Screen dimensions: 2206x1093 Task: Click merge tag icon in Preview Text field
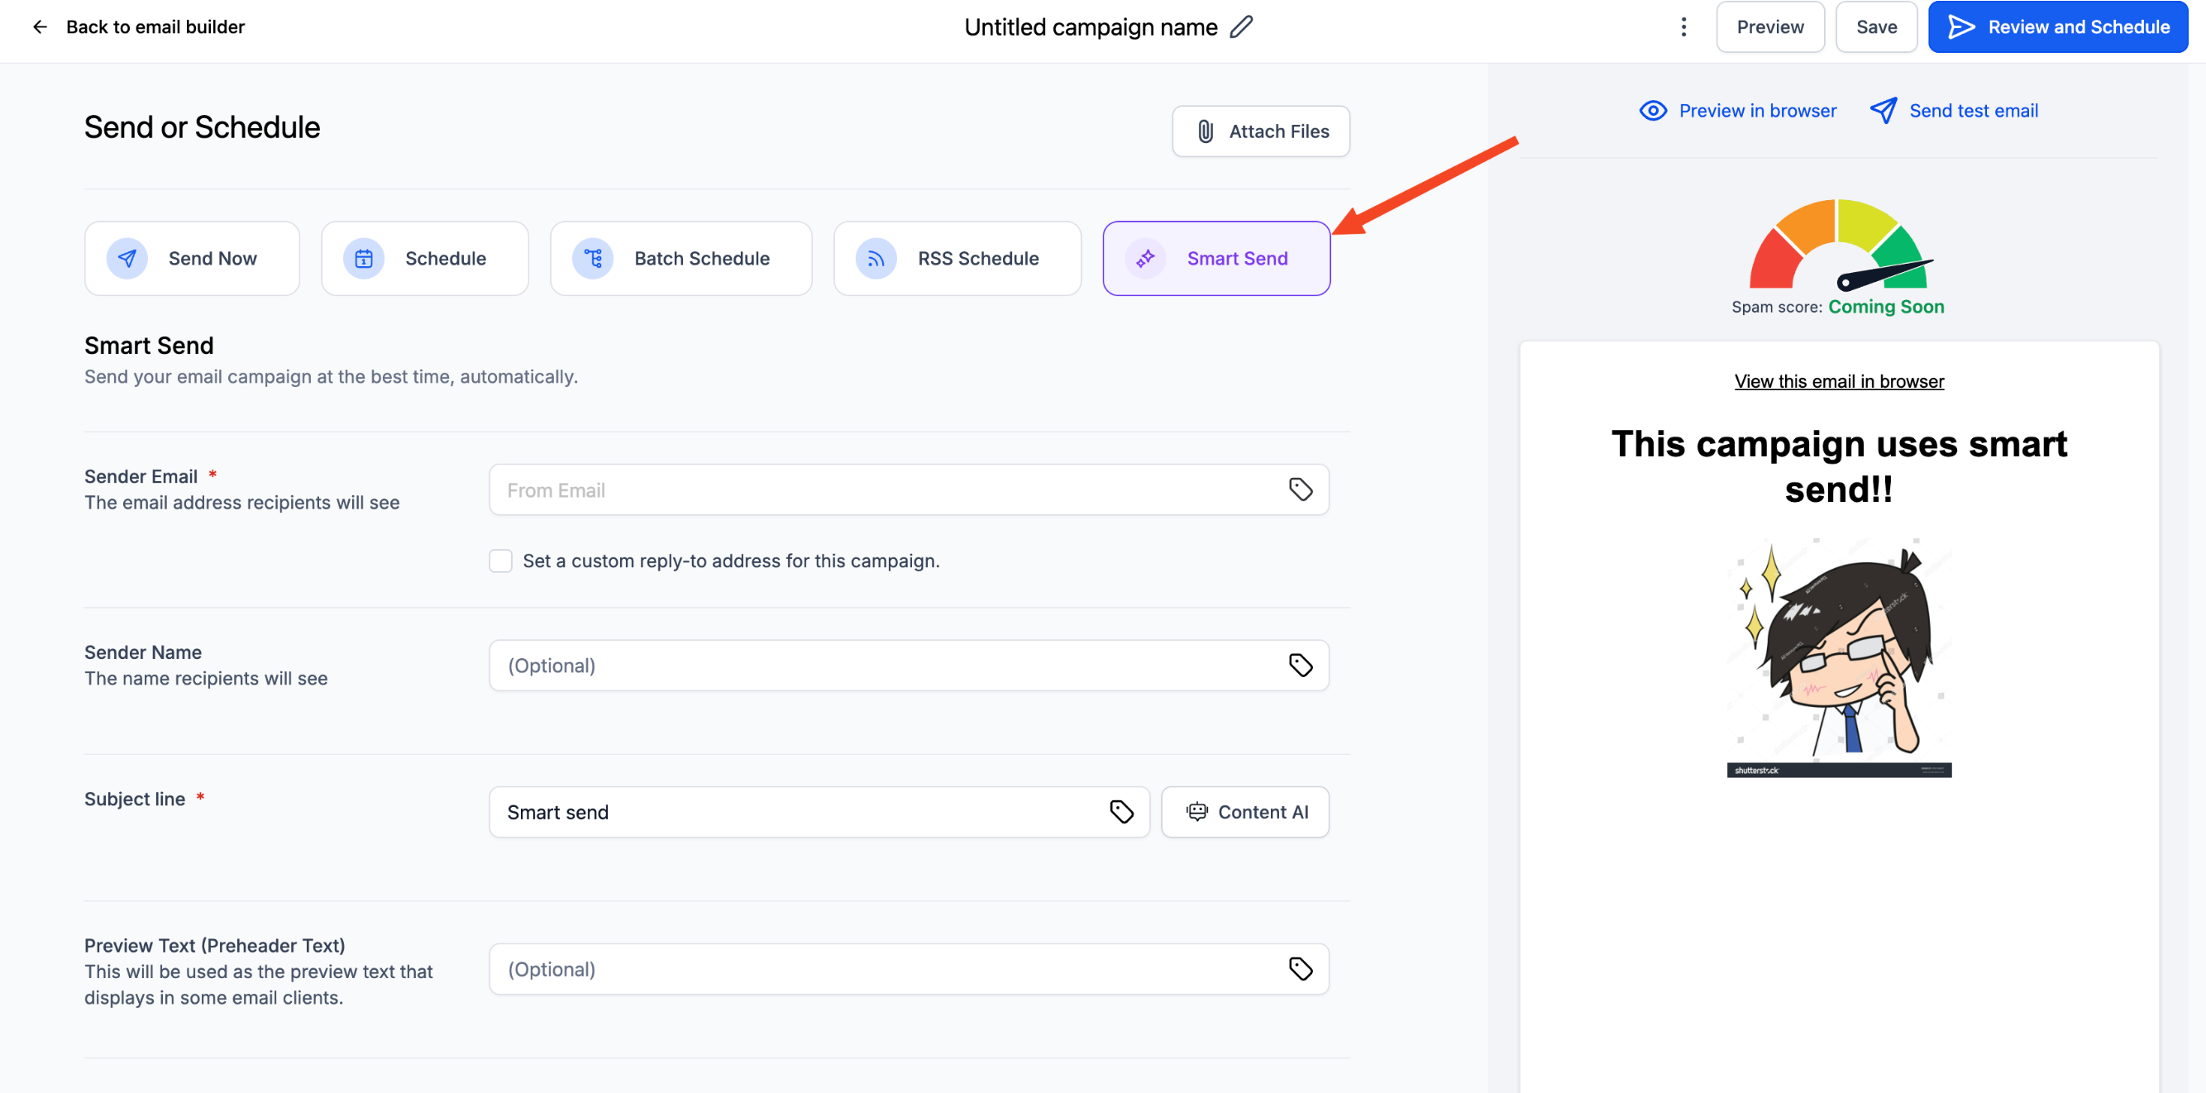(1300, 968)
